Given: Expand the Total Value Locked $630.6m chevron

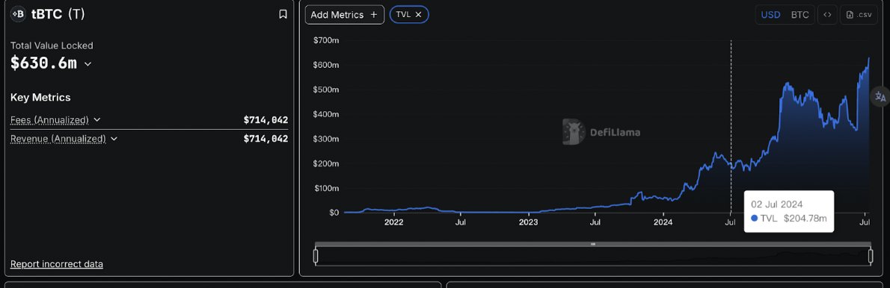Looking at the screenshot, I should coord(88,64).
